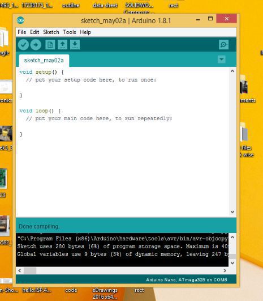Open the tab options dropdown arrow
The height and width of the screenshot is (301, 263).
click(222, 59)
